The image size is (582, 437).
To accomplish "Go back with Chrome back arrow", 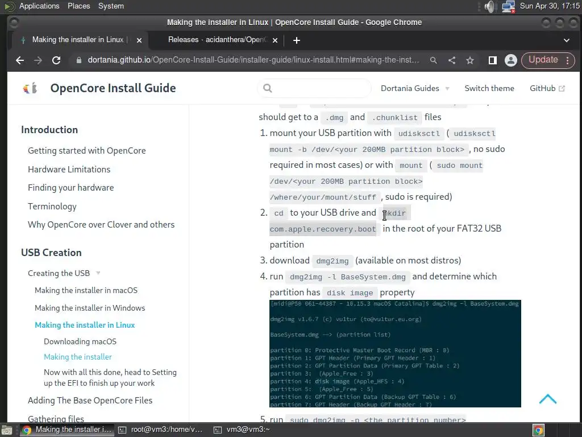I will click(20, 60).
